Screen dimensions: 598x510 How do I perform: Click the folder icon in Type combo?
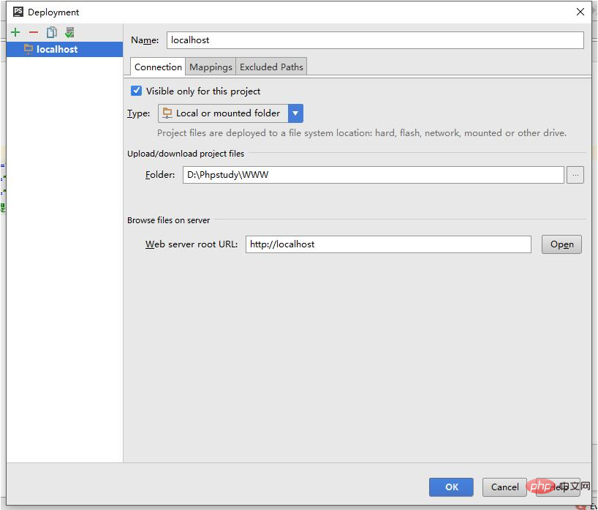click(167, 113)
